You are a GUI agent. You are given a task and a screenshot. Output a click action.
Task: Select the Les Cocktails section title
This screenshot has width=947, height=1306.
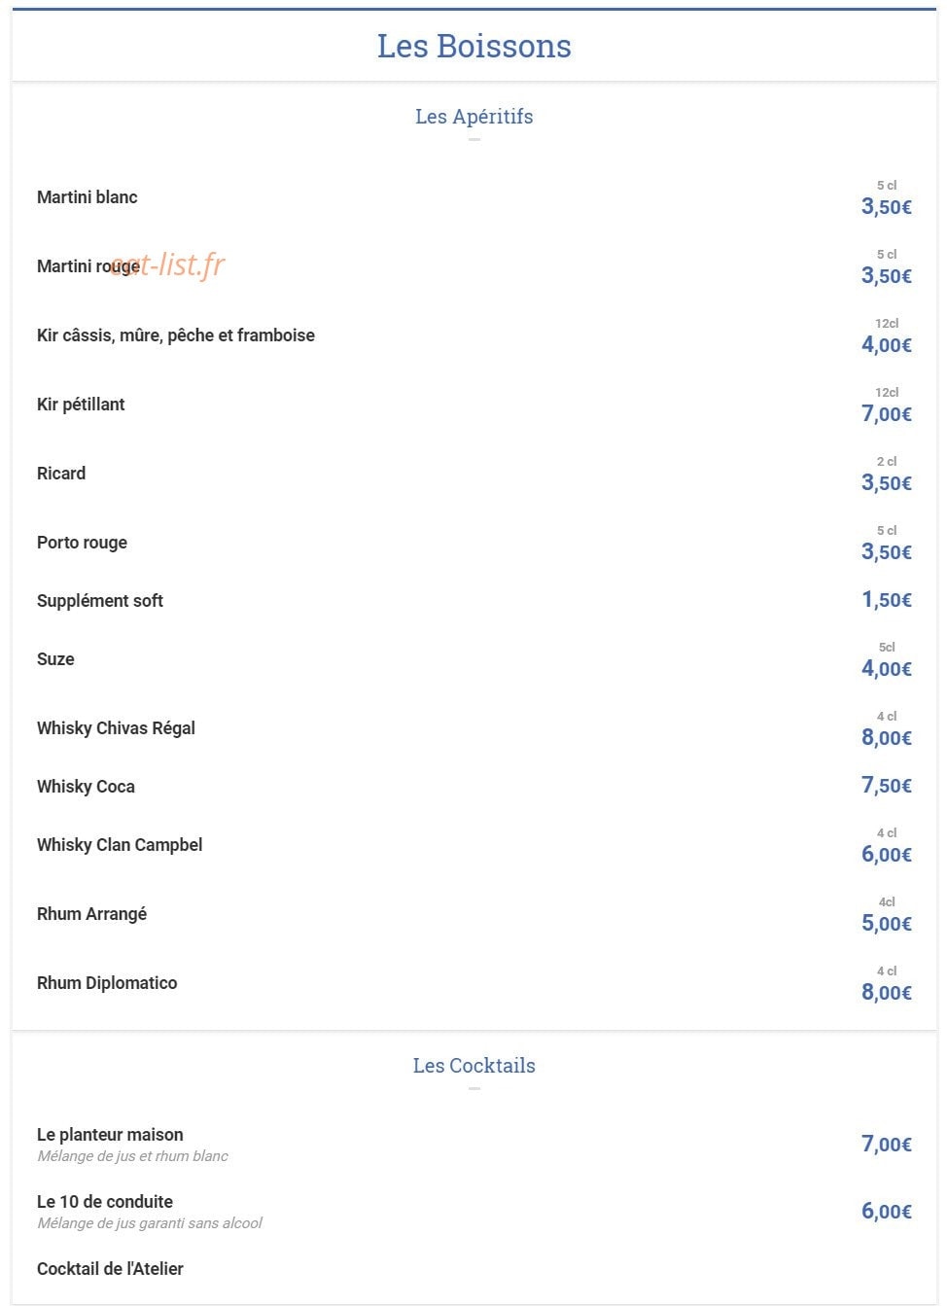[473, 1066]
